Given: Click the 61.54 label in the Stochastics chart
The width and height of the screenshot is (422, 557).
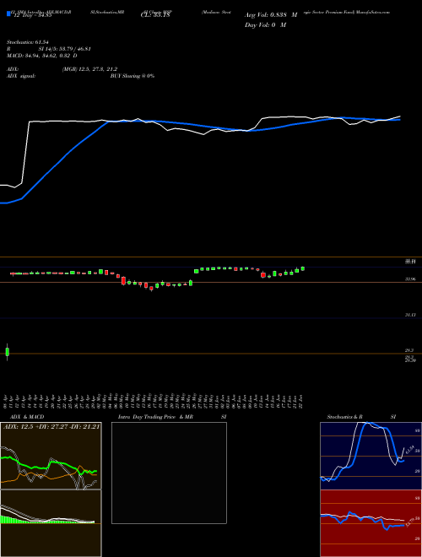Looking at the screenshot, I should point(409,450).
